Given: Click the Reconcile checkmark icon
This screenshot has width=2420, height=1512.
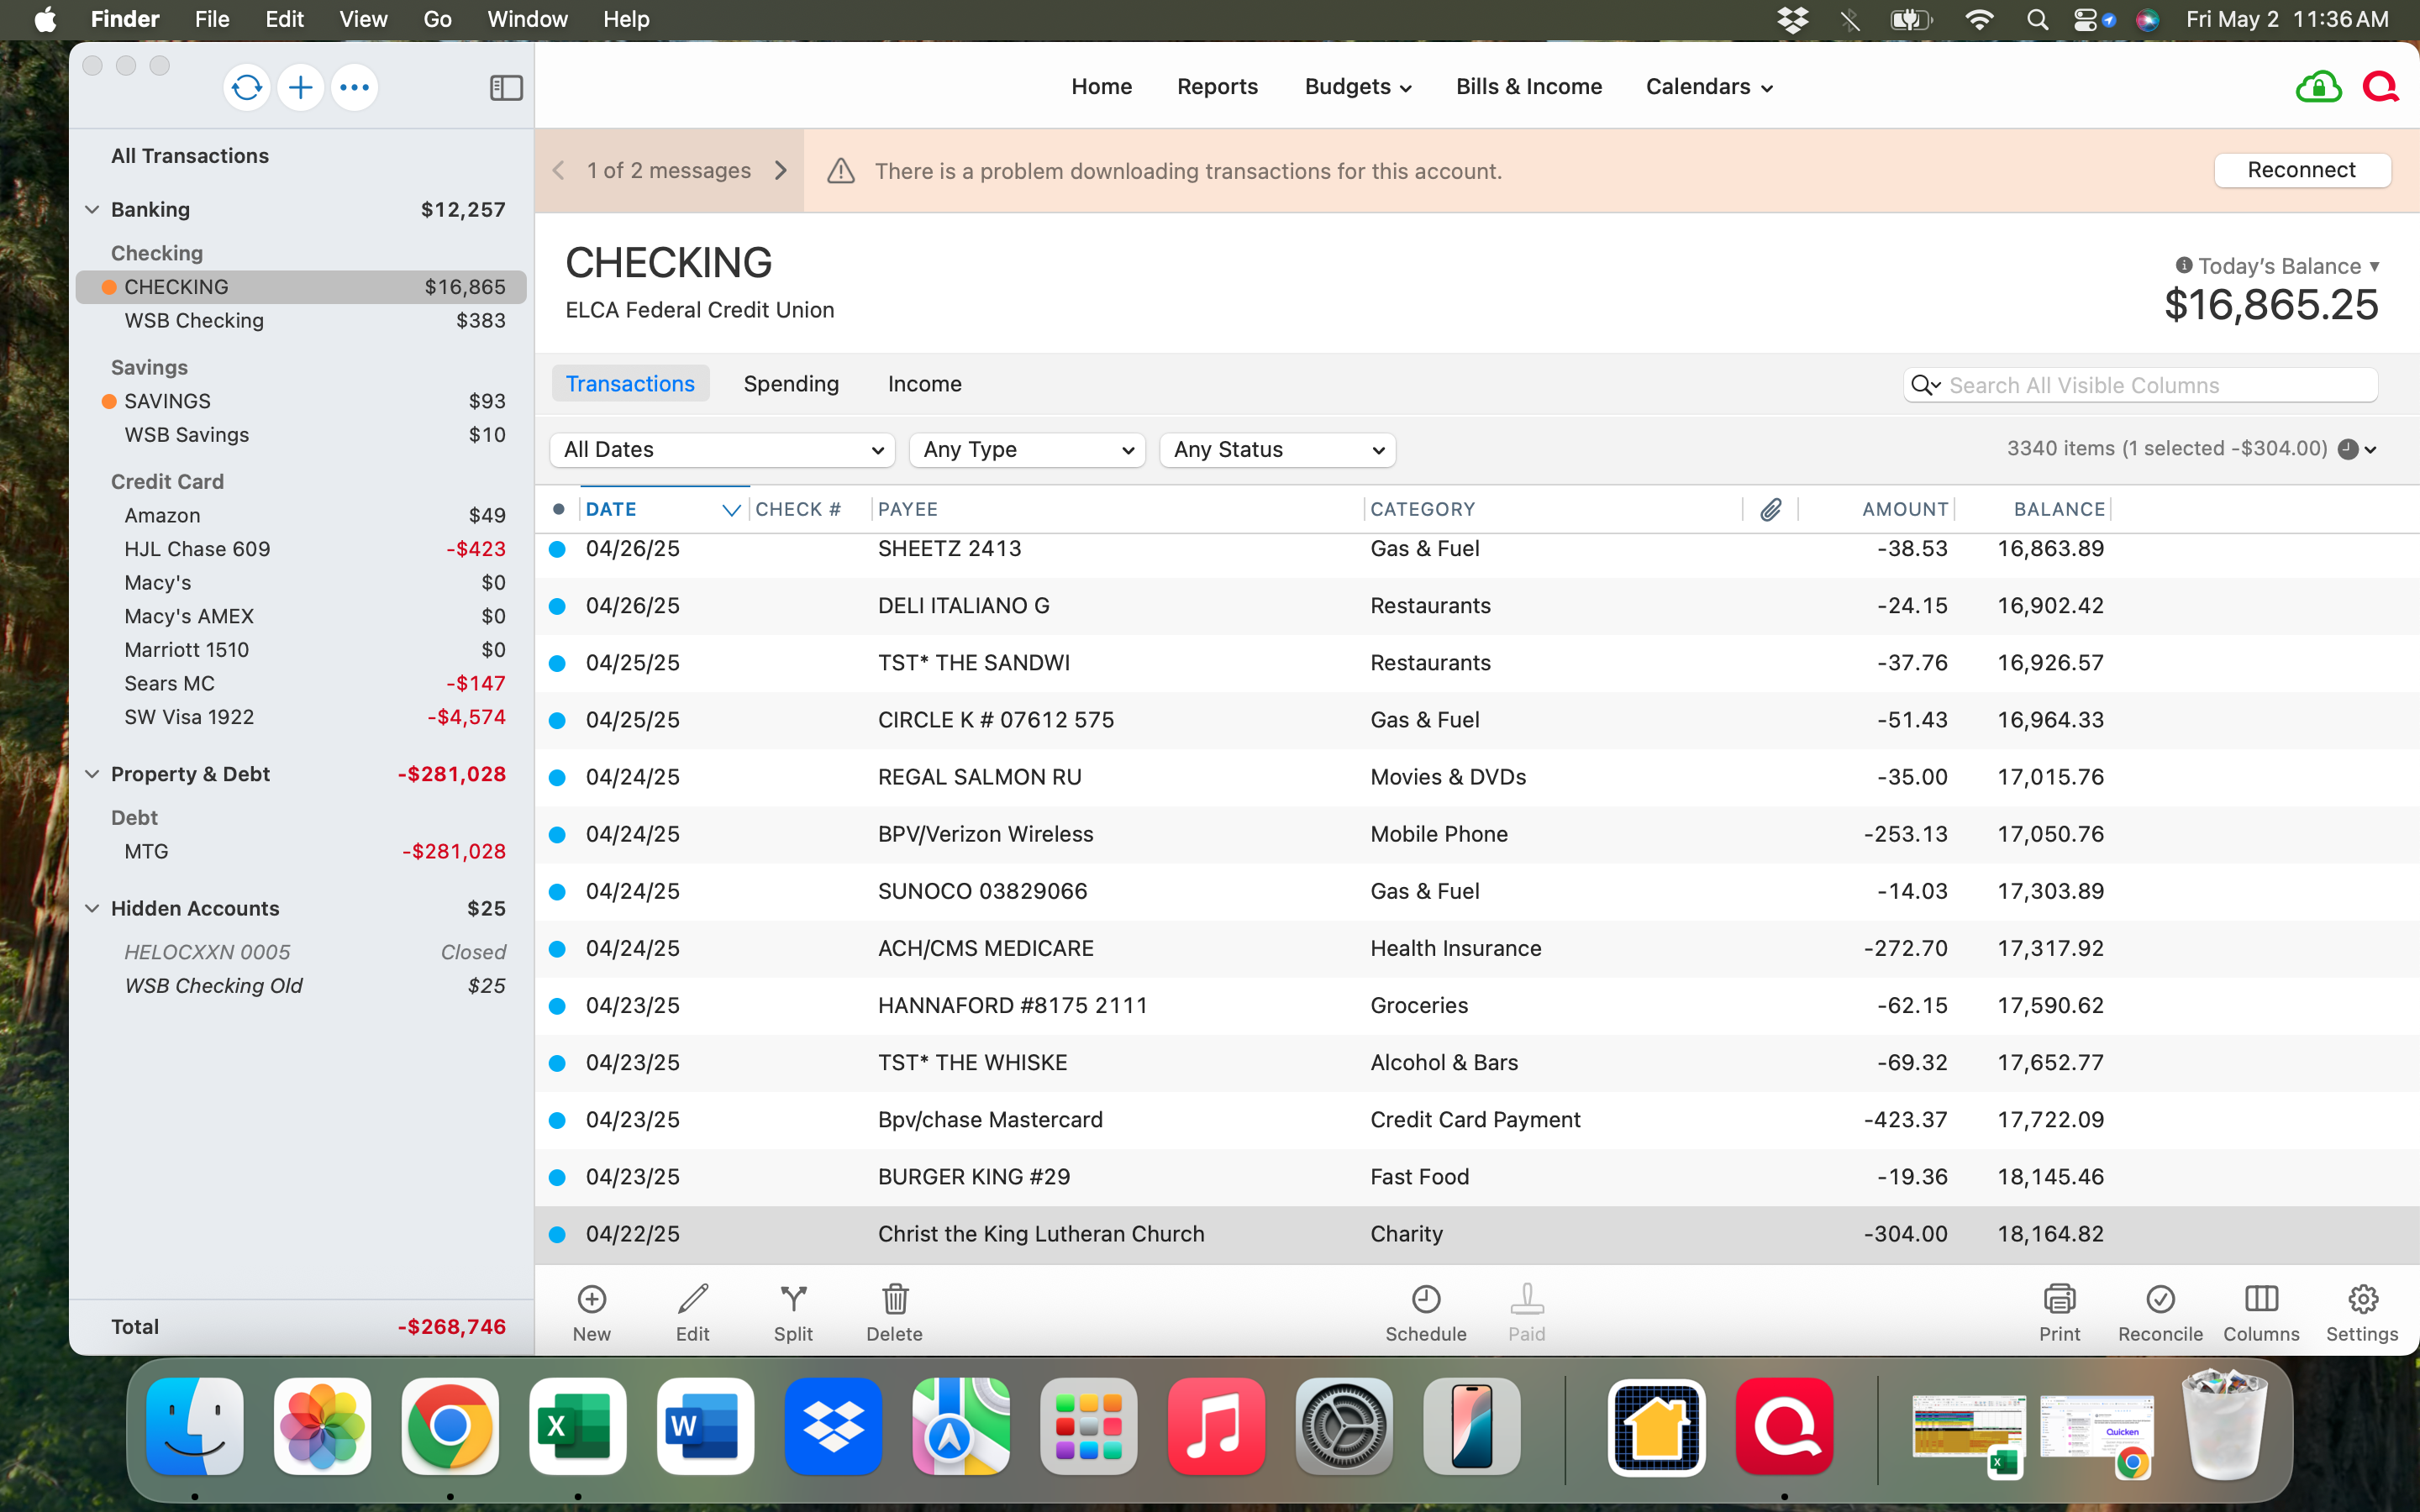Looking at the screenshot, I should tap(2160, 1299).
